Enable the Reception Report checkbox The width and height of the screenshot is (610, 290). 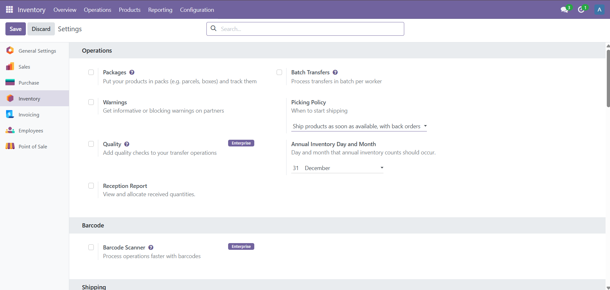click(91, 186)
